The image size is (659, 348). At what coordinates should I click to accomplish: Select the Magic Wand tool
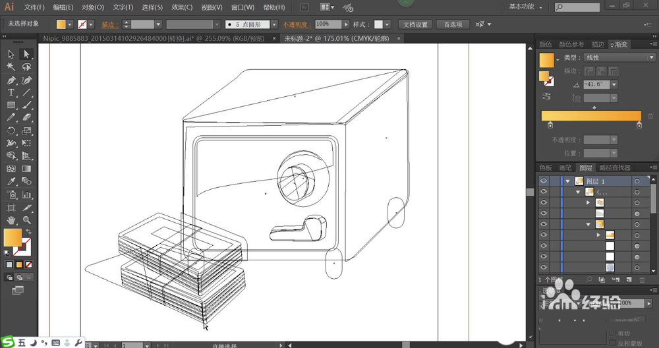tap(11, 67)
